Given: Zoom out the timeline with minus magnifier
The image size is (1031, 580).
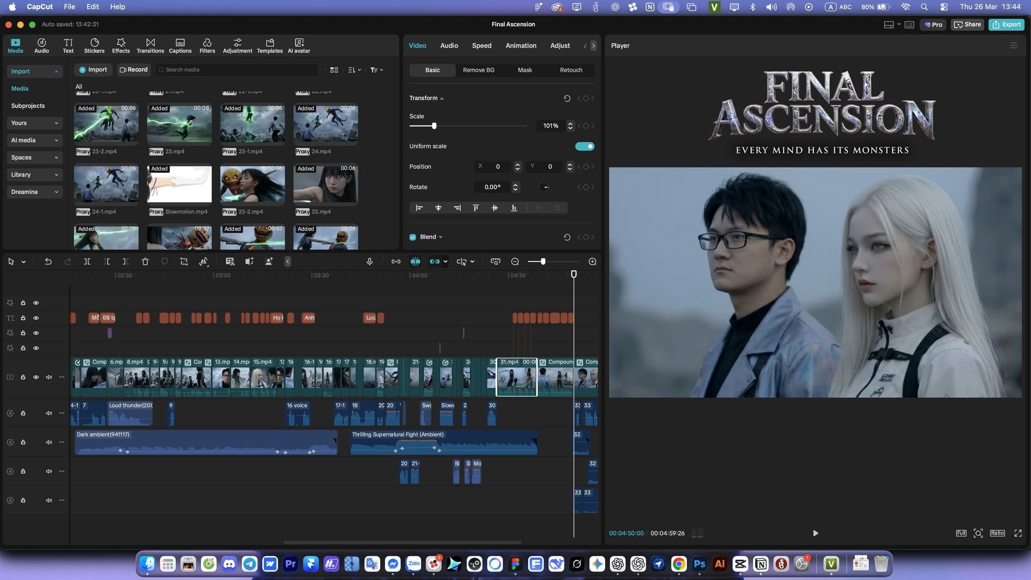Looking at the screenshot, I should (515, 261).
